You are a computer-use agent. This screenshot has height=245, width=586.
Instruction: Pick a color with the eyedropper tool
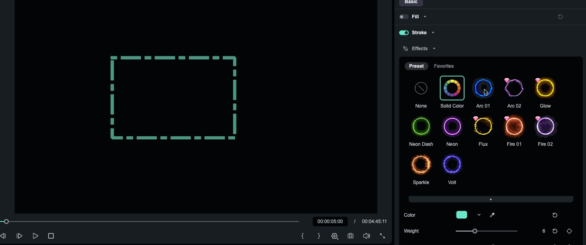(x=492, y=215)
